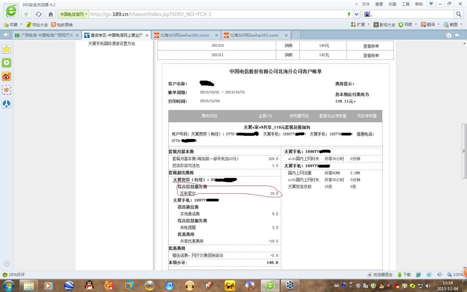Open the Baidu search engine selector
Viewport: 467px width, 292px height.
tap(367, 14)
